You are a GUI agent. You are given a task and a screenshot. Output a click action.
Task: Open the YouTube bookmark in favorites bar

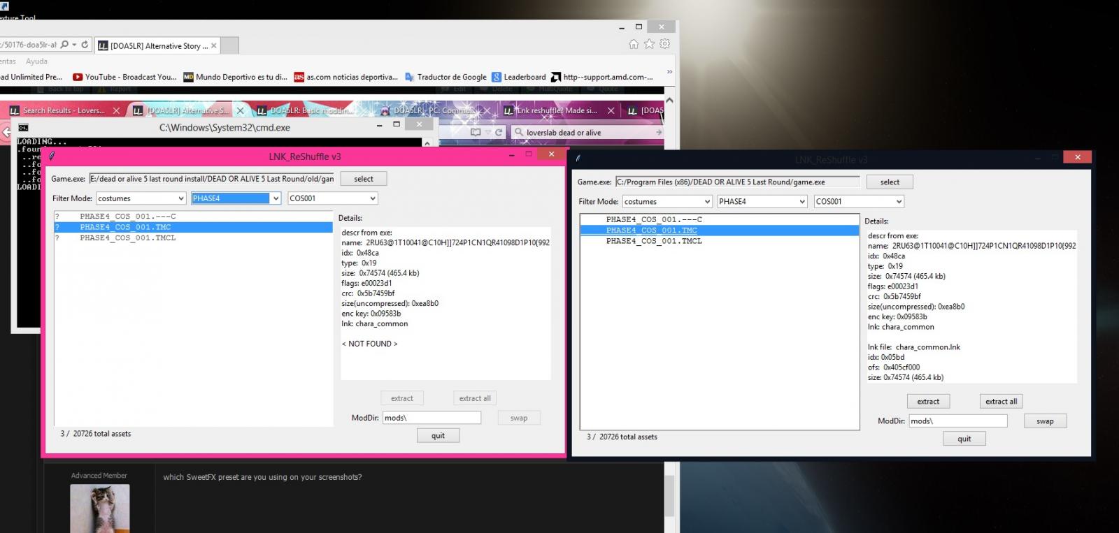[124, 77]
